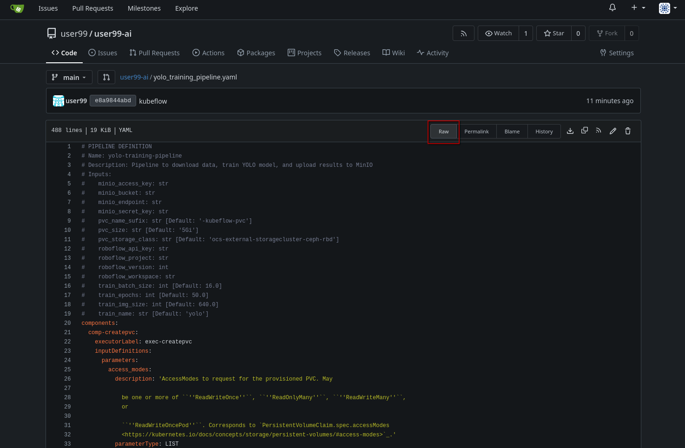Copy the file content

pos(585,131)
